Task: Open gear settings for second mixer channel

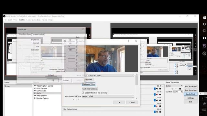Action: coord(160,94)
